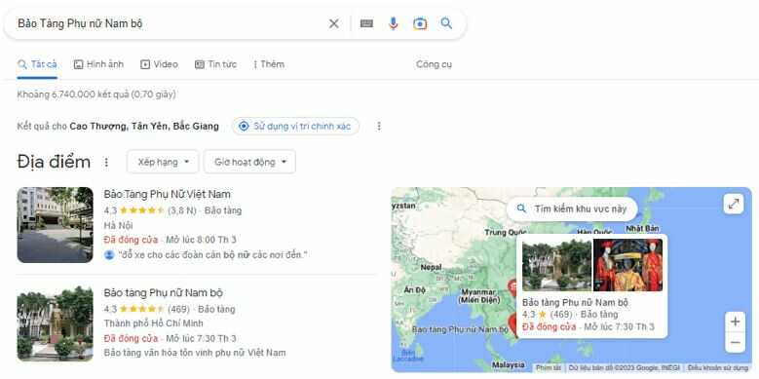Click the Phím tắt link on map footer
This screenshot has height=379, width=759.
pyautogui.click(x=549, y=368)
